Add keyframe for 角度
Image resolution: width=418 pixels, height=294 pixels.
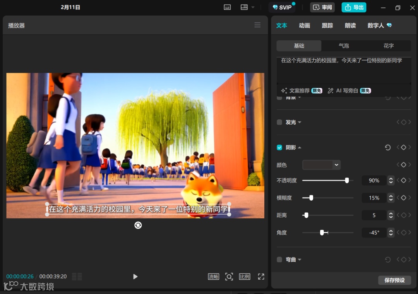click(x=404, y=232)
